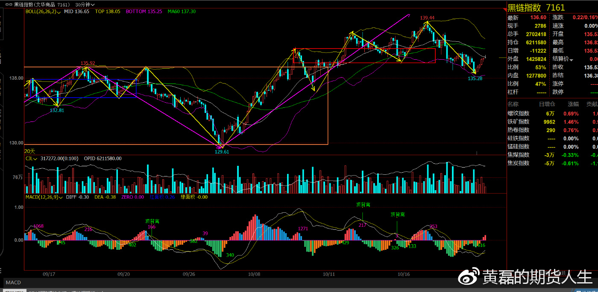Open the 30分钟 timeframe dropdown

pos(85,4)
